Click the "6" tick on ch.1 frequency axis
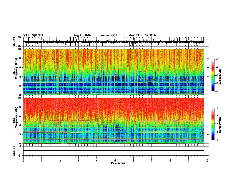 tap(21, 67)
